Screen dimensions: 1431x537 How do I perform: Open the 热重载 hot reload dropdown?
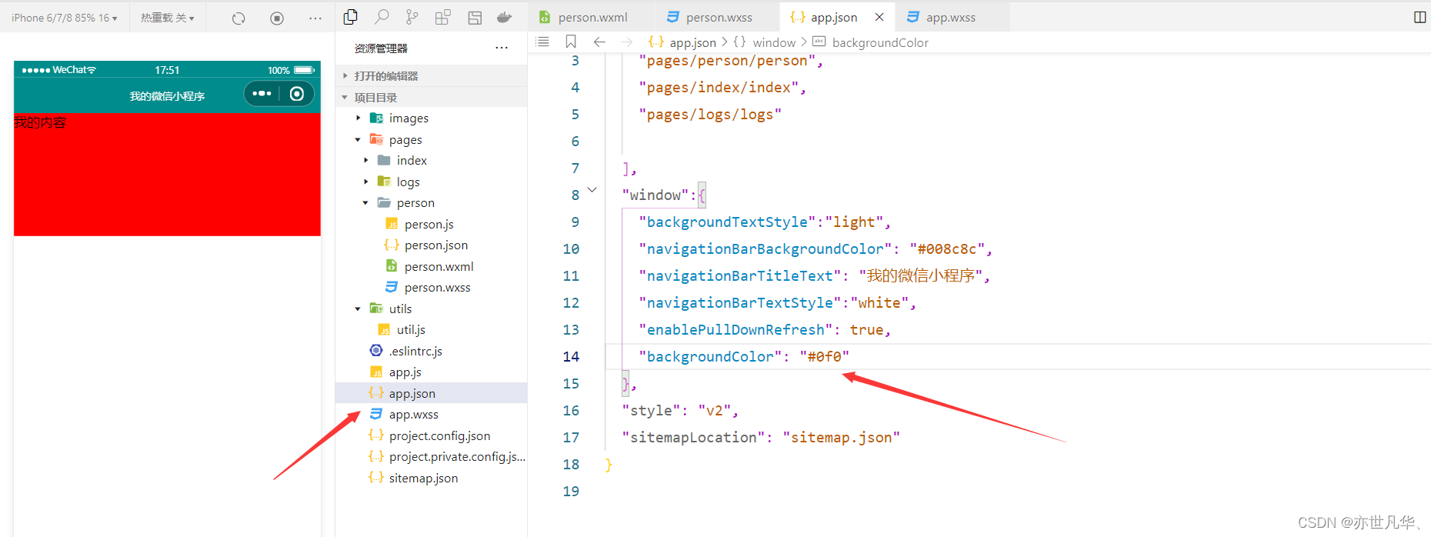(167, 18)
